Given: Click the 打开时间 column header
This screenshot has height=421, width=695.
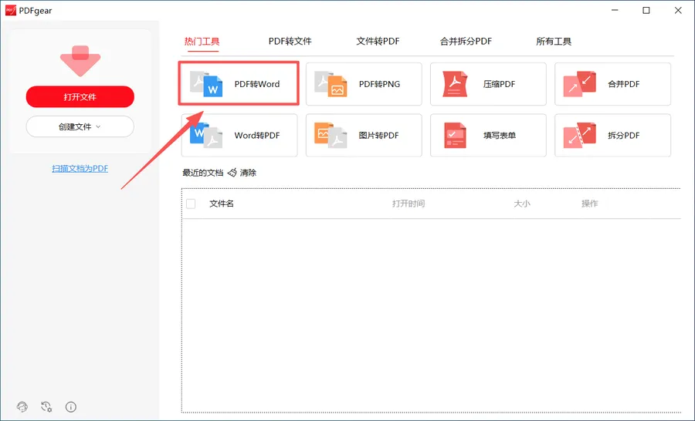Looking at the screenshot, I should coord(409,204).
